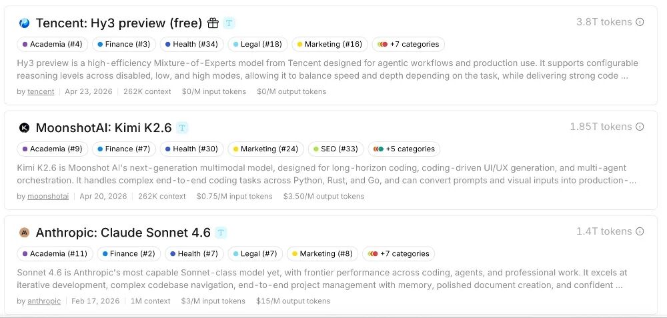Open the anthropic author link
This screenshot has width=667, height=318.
tap(44, 301)
